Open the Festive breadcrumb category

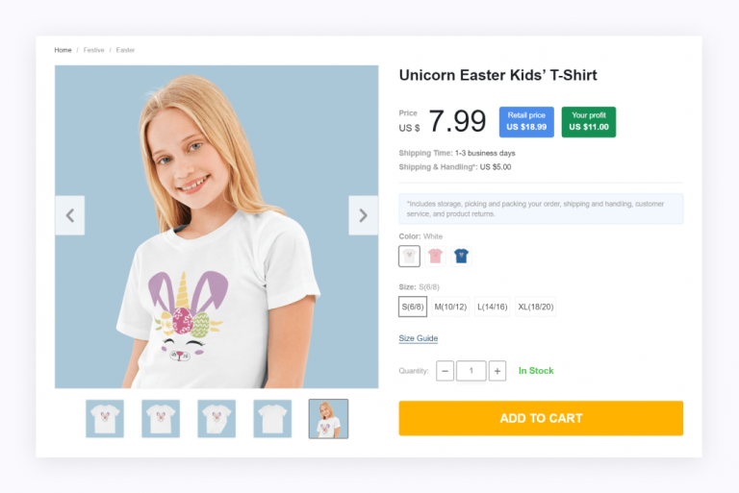pos(93,50)
